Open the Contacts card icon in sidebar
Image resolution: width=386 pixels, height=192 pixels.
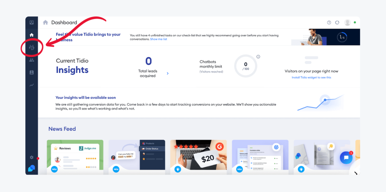point(32,72)
